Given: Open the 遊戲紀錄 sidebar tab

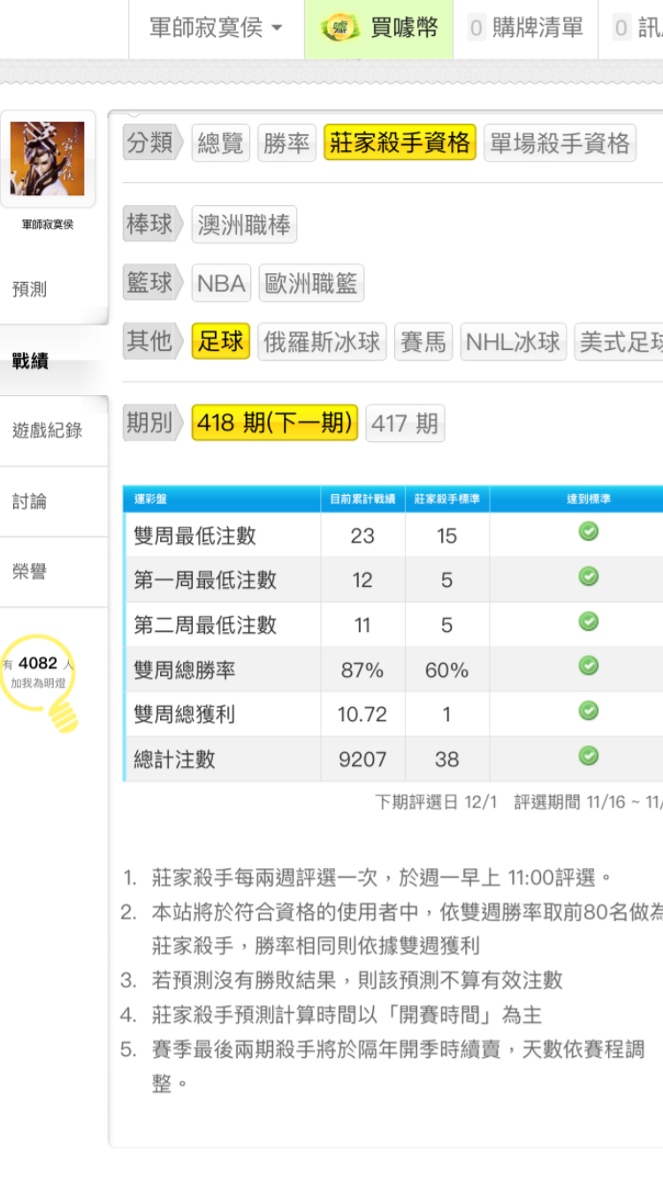Looking at the screenshot, I should (x=53, y=431).
